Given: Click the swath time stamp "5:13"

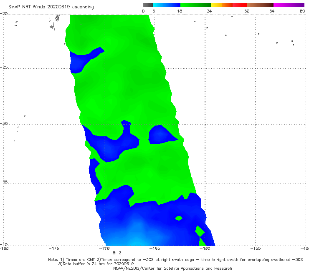Looking at the screenshot, I should (x=117, y=253).
